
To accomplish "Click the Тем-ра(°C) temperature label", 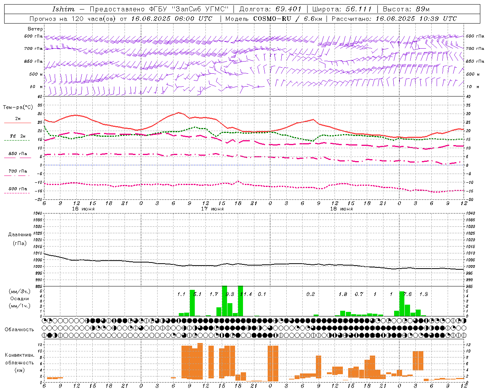I will [x=18, y=108].
